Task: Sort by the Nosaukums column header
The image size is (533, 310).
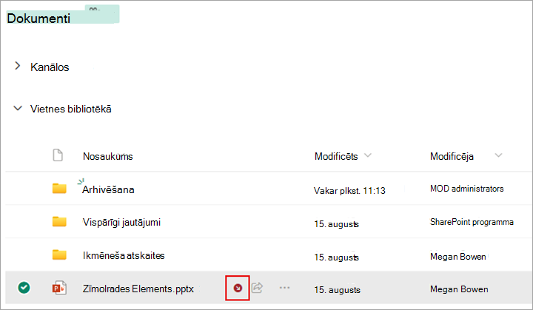Action: 108,156
